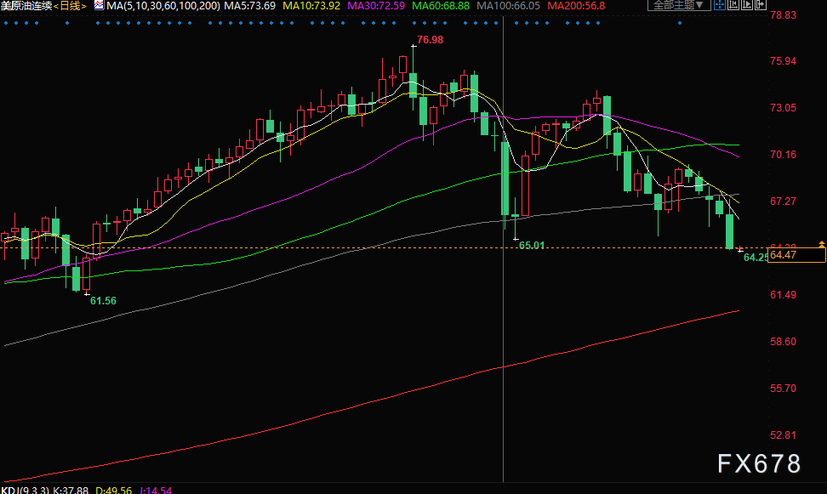Click the 75.94 price axis label

(x=784, y=61)
